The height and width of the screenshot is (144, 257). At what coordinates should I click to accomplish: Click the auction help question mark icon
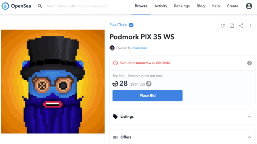pos(249,63)
